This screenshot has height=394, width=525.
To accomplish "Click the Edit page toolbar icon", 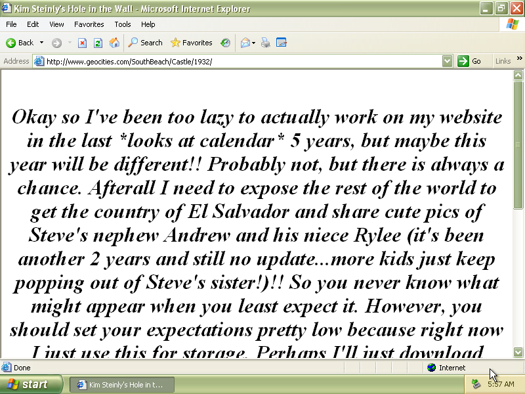I will (x=282, y=43).
